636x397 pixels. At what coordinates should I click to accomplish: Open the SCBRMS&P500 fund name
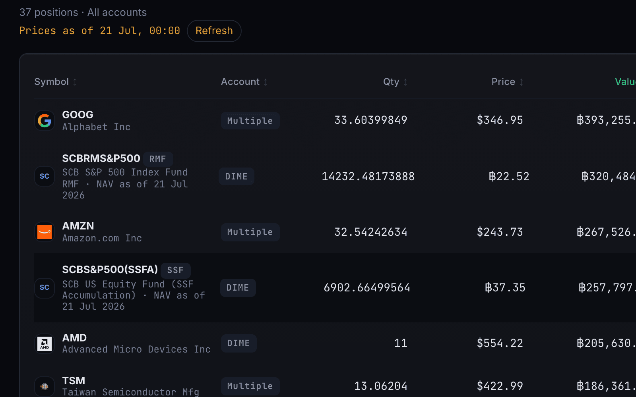coord(101,158)
